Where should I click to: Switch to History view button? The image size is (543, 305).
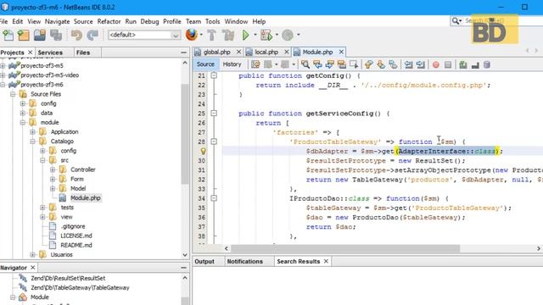point(232,64)
